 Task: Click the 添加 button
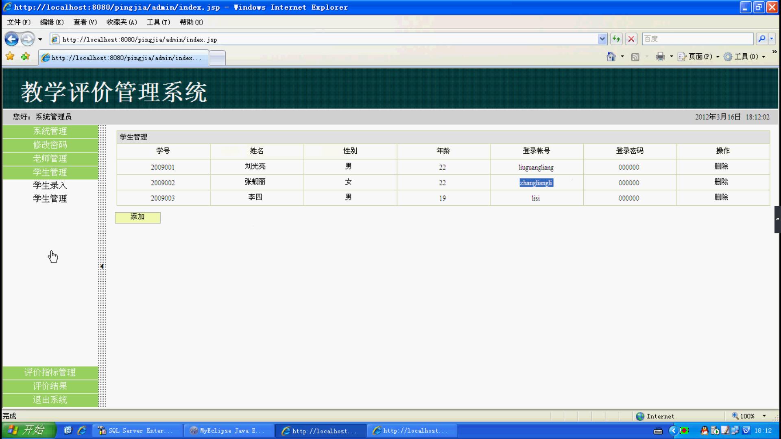137,217
